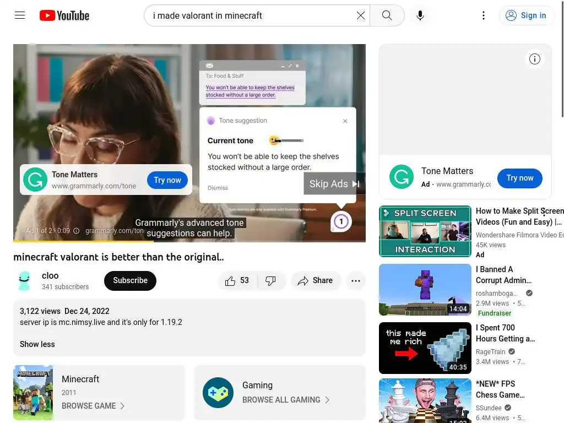This screenshot has height=423, width=564.
Task: Open options dots for Split Screen video
Action: point(544,213)
